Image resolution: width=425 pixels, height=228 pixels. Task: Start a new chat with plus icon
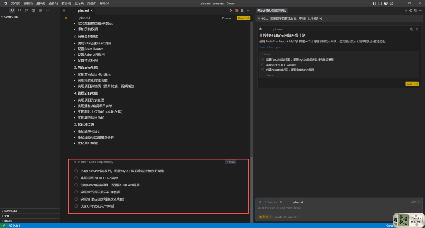tap(406, 11)
